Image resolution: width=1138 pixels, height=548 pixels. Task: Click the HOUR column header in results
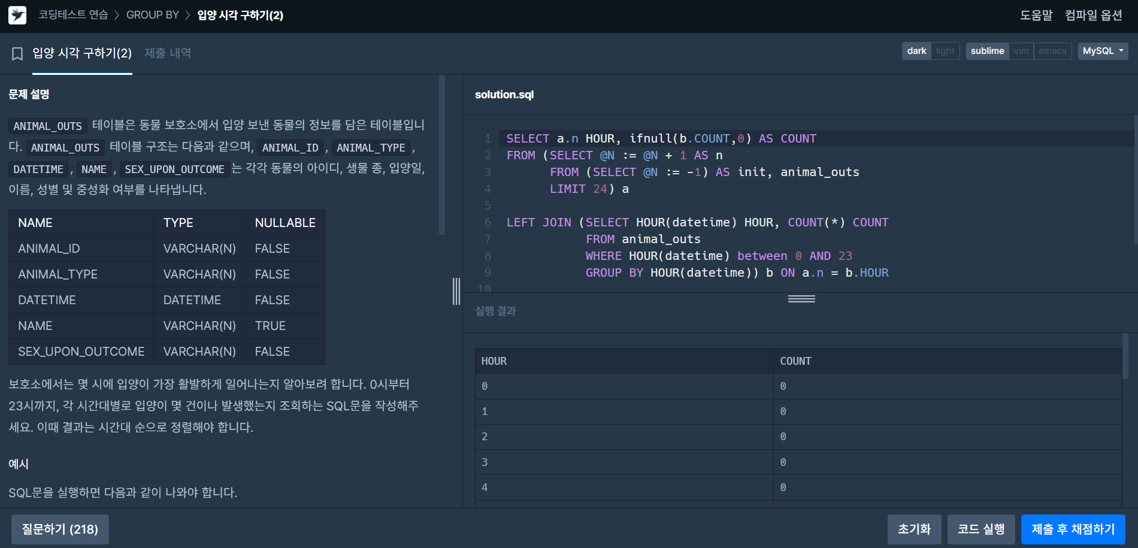624,361
